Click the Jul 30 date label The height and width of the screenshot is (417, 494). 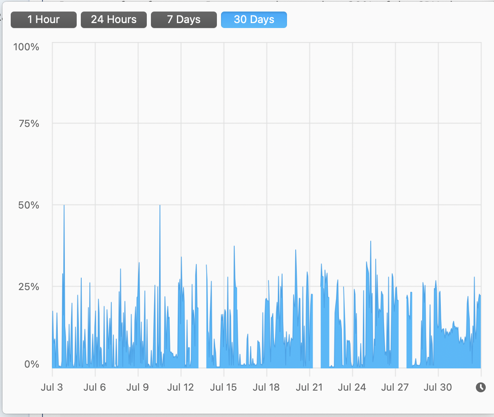pyautogui.click(x=438, y=387)
